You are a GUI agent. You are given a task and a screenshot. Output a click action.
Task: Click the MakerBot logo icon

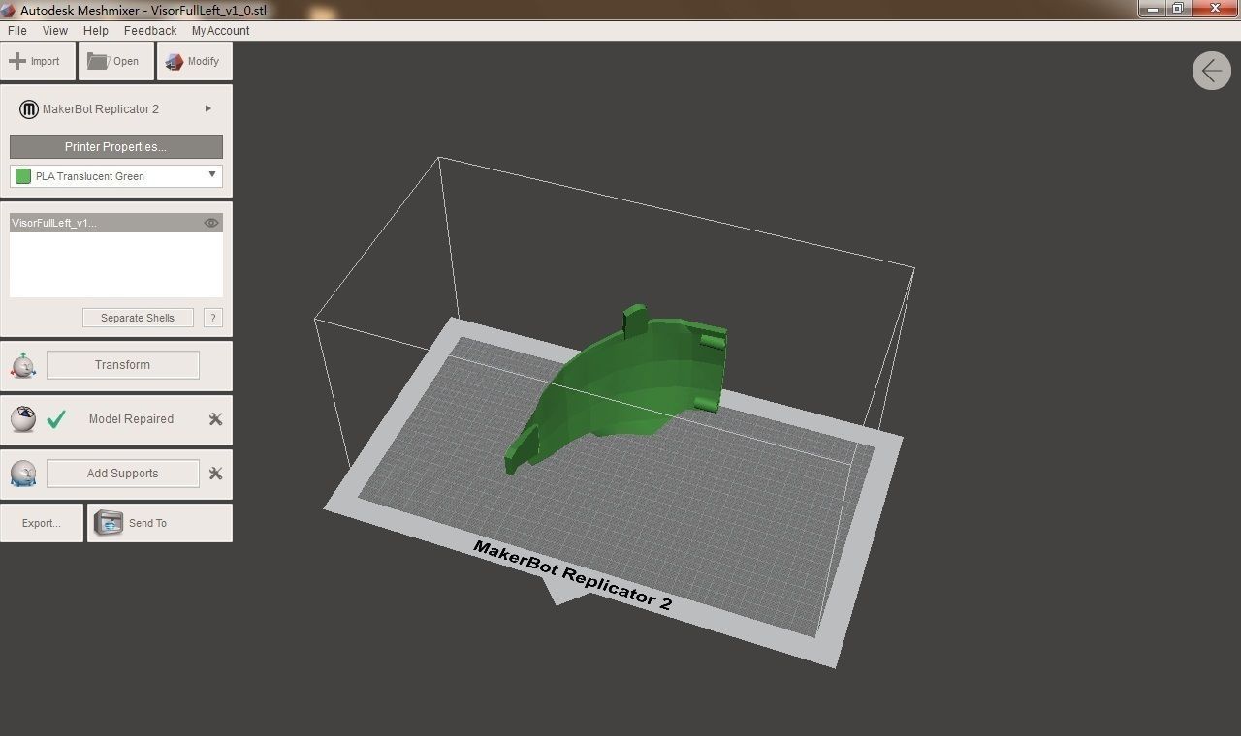[x=29, y=109]
